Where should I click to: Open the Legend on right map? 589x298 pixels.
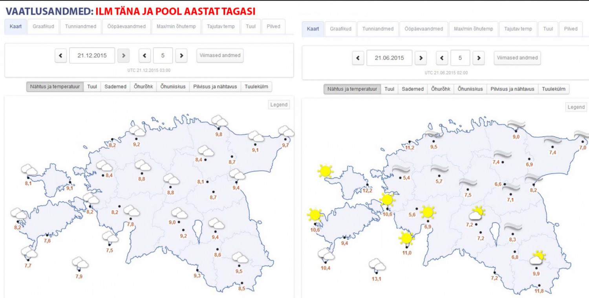576,107
